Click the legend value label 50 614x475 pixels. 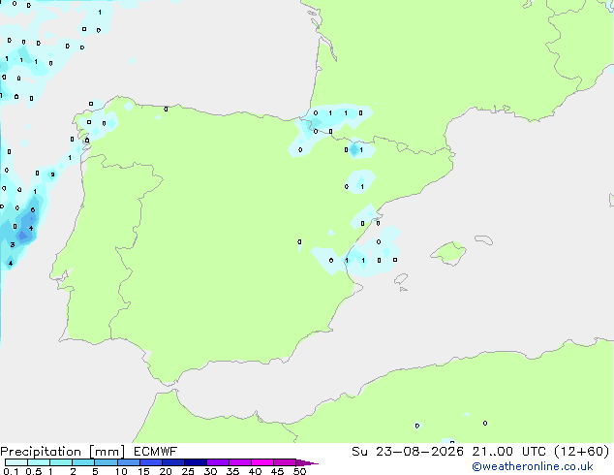299,471
